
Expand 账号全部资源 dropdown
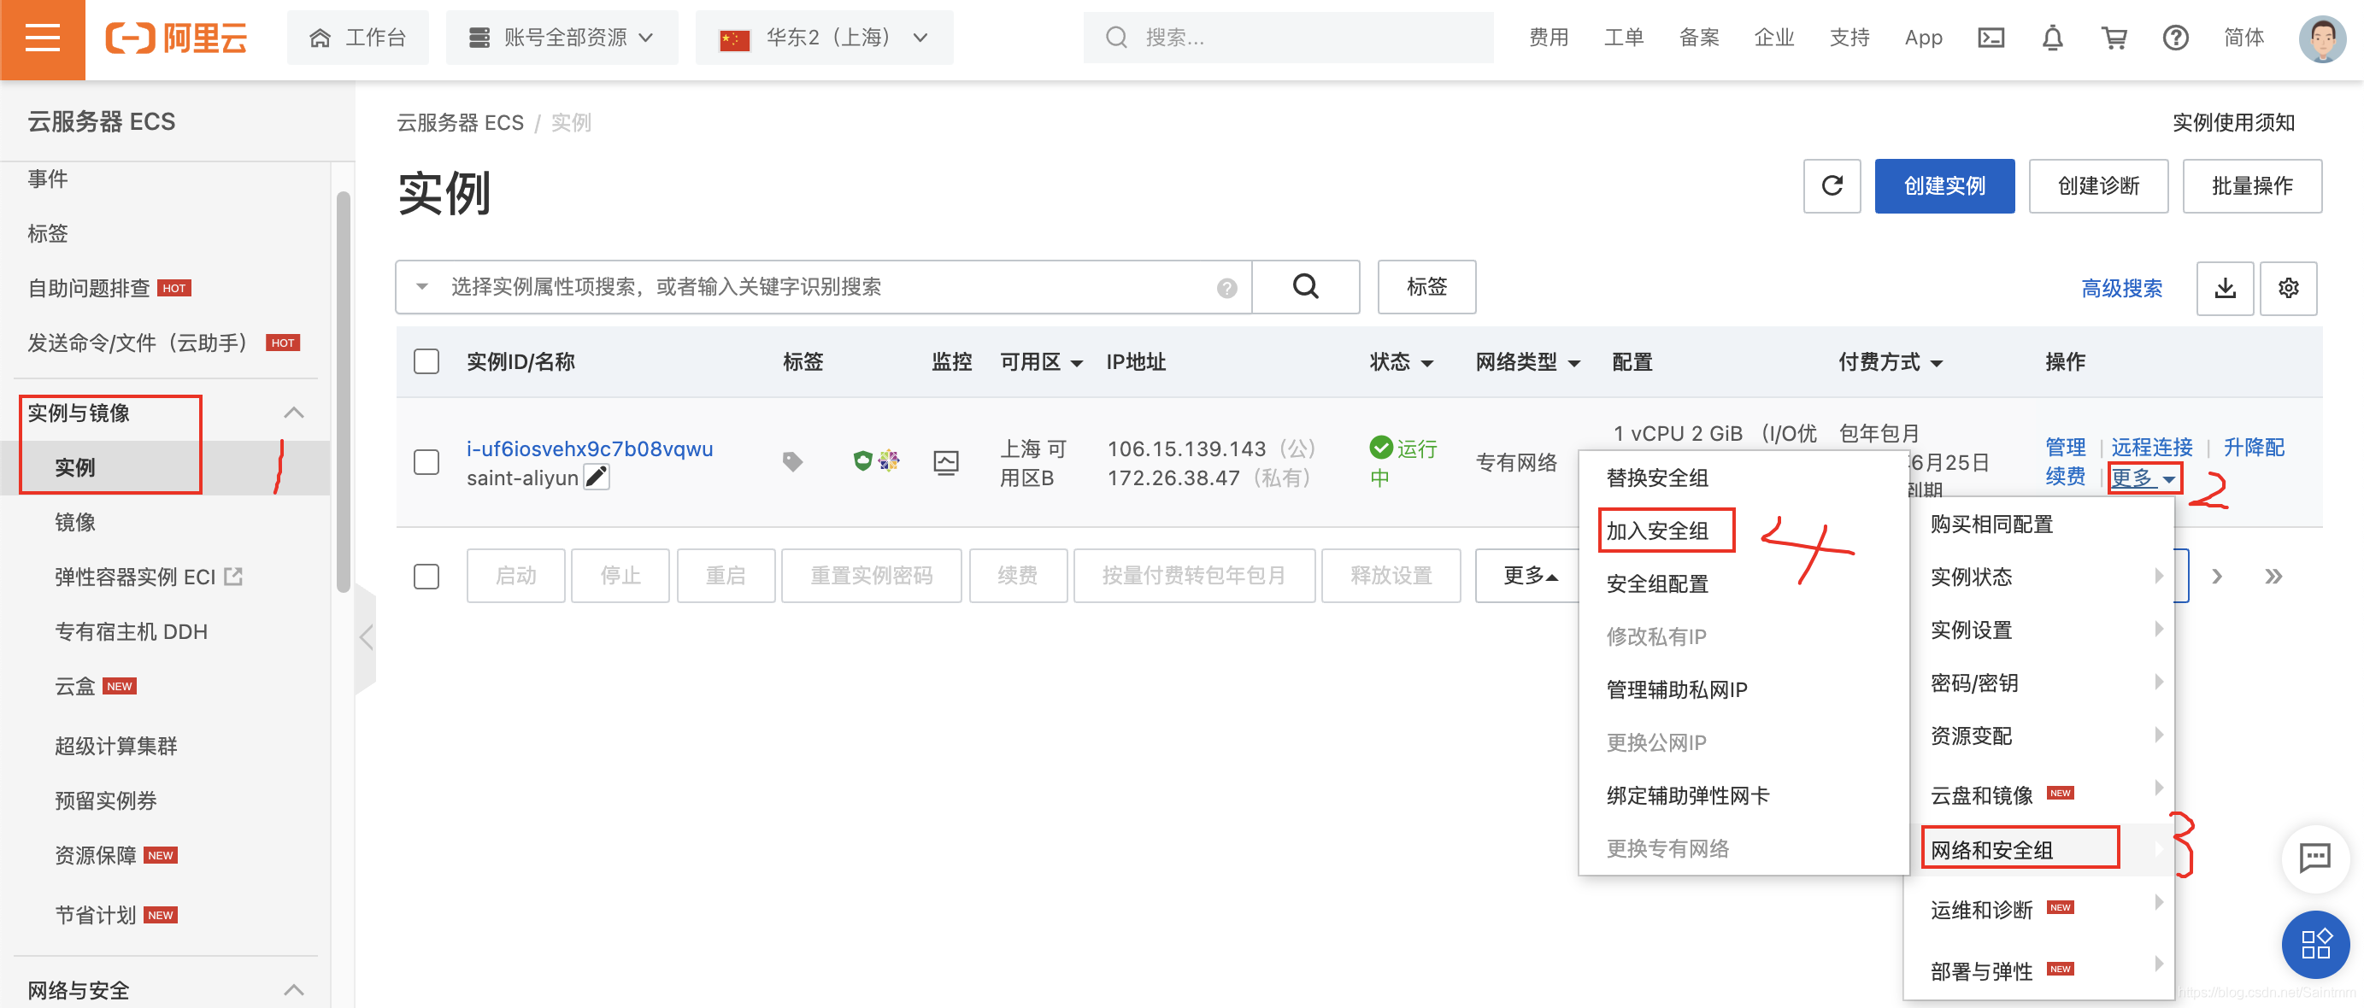click(x=562, y=38)
